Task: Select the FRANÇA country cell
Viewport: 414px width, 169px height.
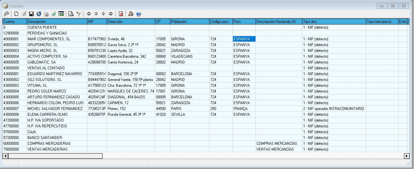Action: pos(244,108)
